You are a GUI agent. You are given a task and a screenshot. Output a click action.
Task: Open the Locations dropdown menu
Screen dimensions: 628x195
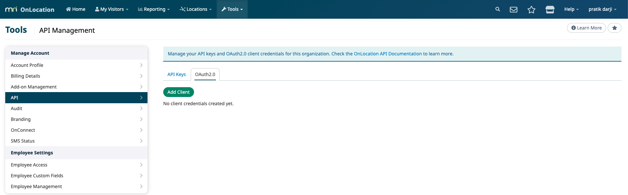pyautogui.click(x=196, y=9)
